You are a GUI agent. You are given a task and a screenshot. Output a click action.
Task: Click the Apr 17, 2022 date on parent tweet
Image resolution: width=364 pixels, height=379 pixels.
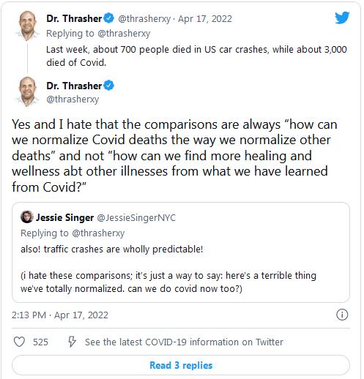click(205, 19)
